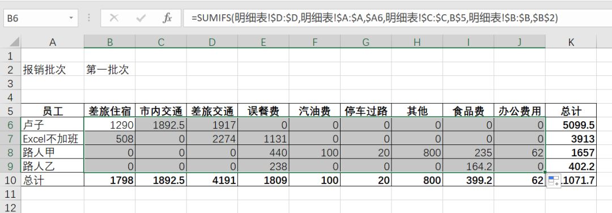Click the 市内交通 header cell
612x213 pixels.
pos(161,111)
